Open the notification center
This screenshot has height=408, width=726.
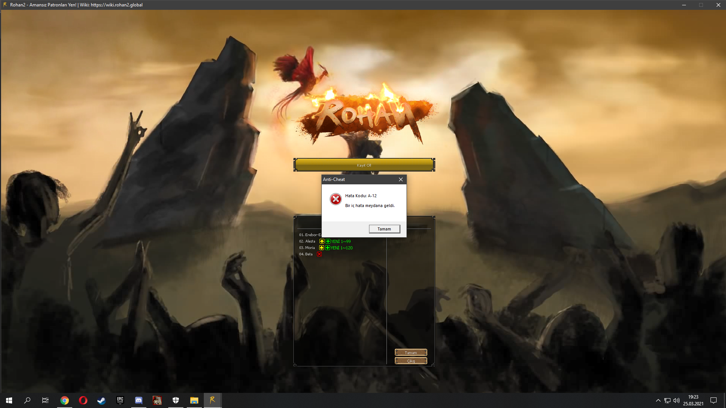coord(714,400)
